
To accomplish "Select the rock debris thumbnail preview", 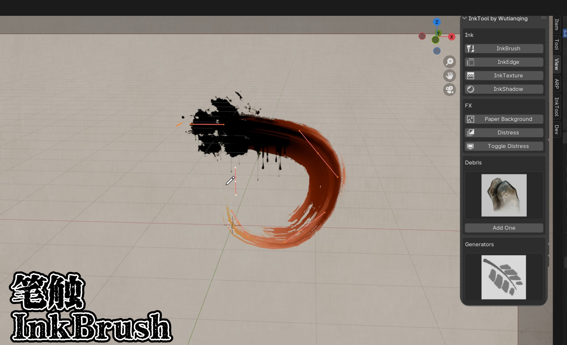I will pos(504,195).
